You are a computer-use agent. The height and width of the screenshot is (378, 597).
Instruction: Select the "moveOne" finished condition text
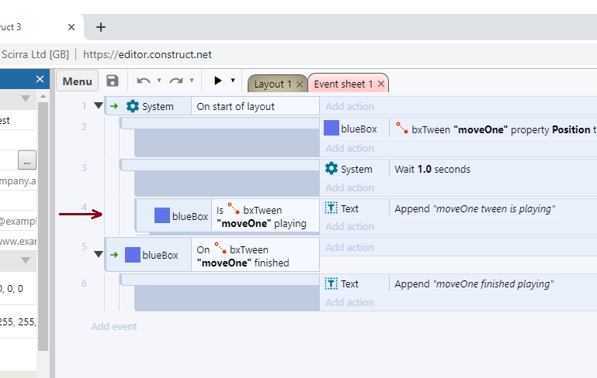pyautogui.click(x=243, y=263)
